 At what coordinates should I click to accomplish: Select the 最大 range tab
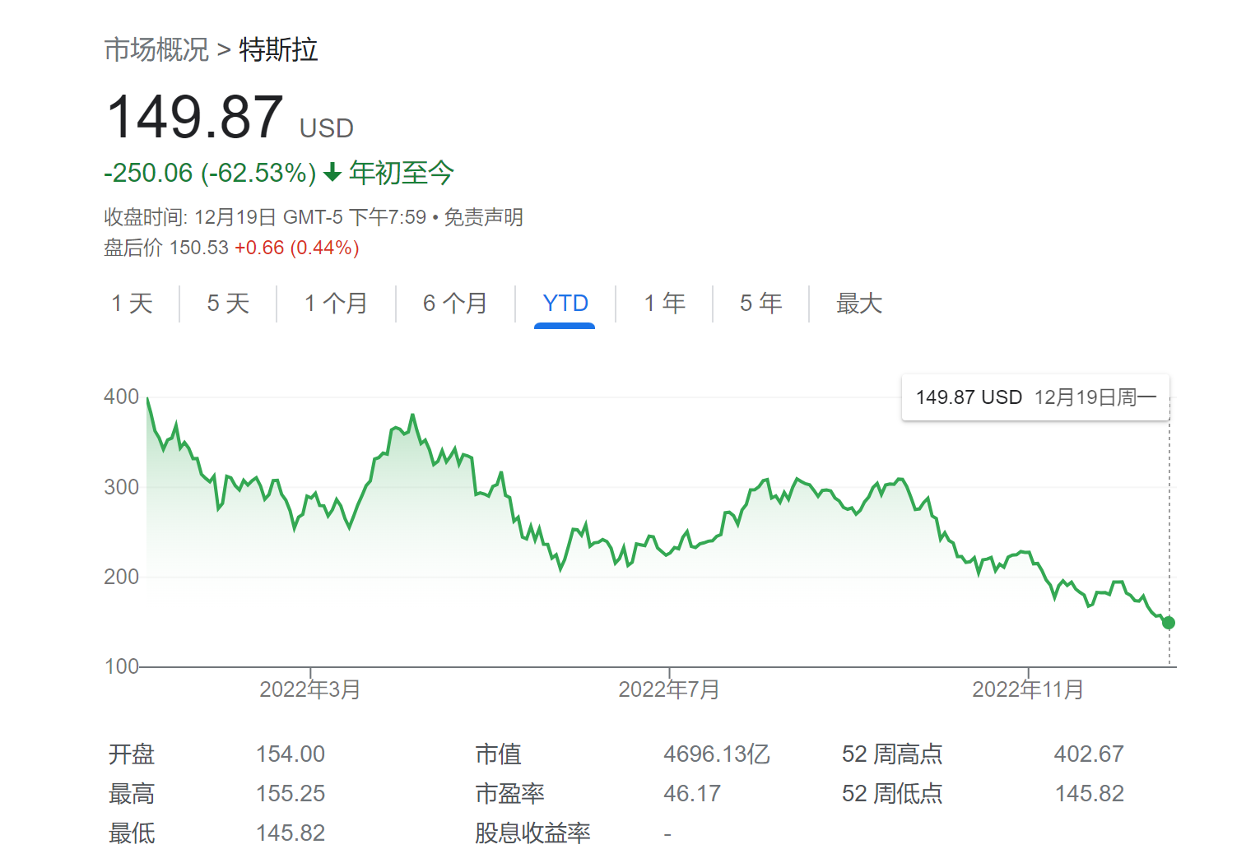point(859,304)
